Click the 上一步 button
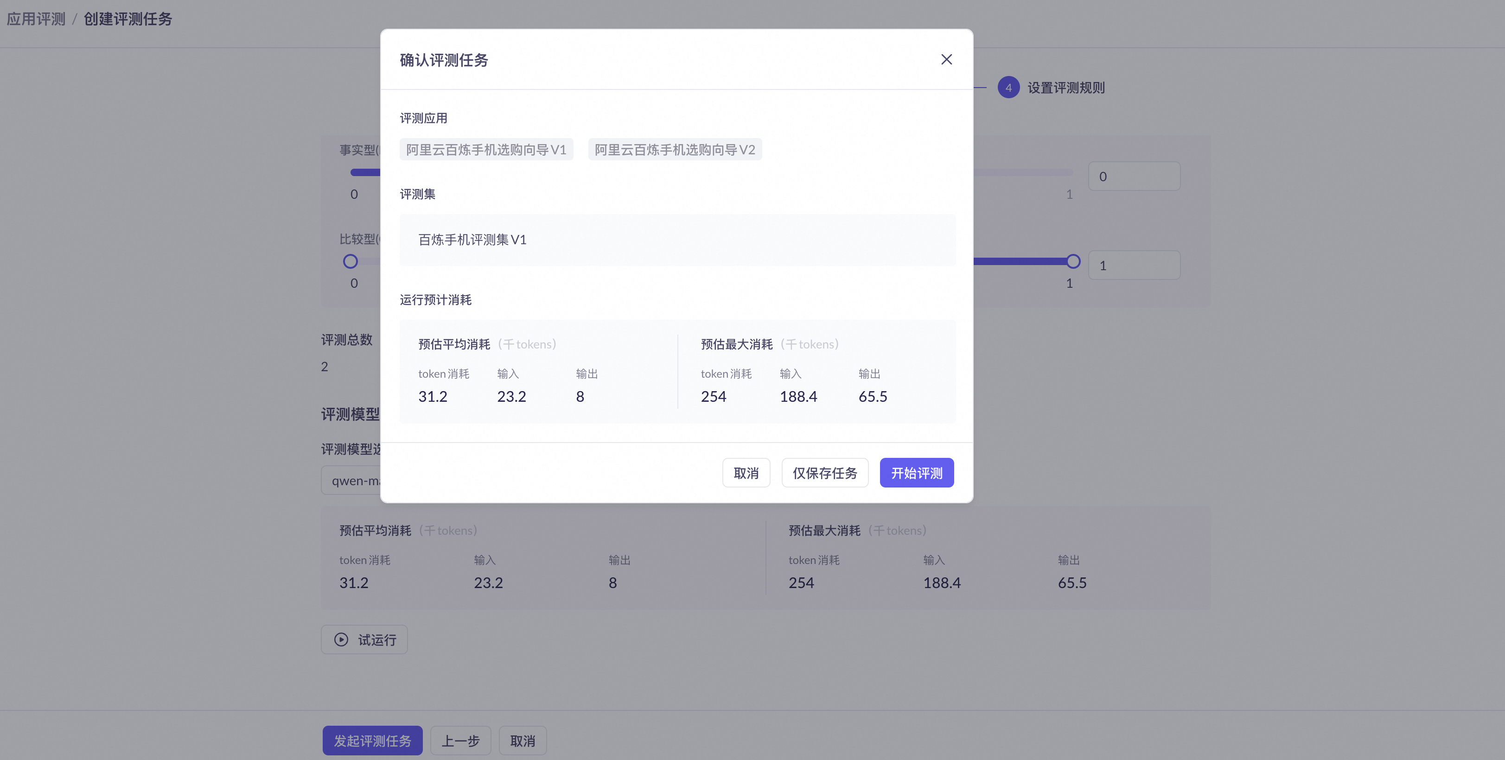 point(460,740)
